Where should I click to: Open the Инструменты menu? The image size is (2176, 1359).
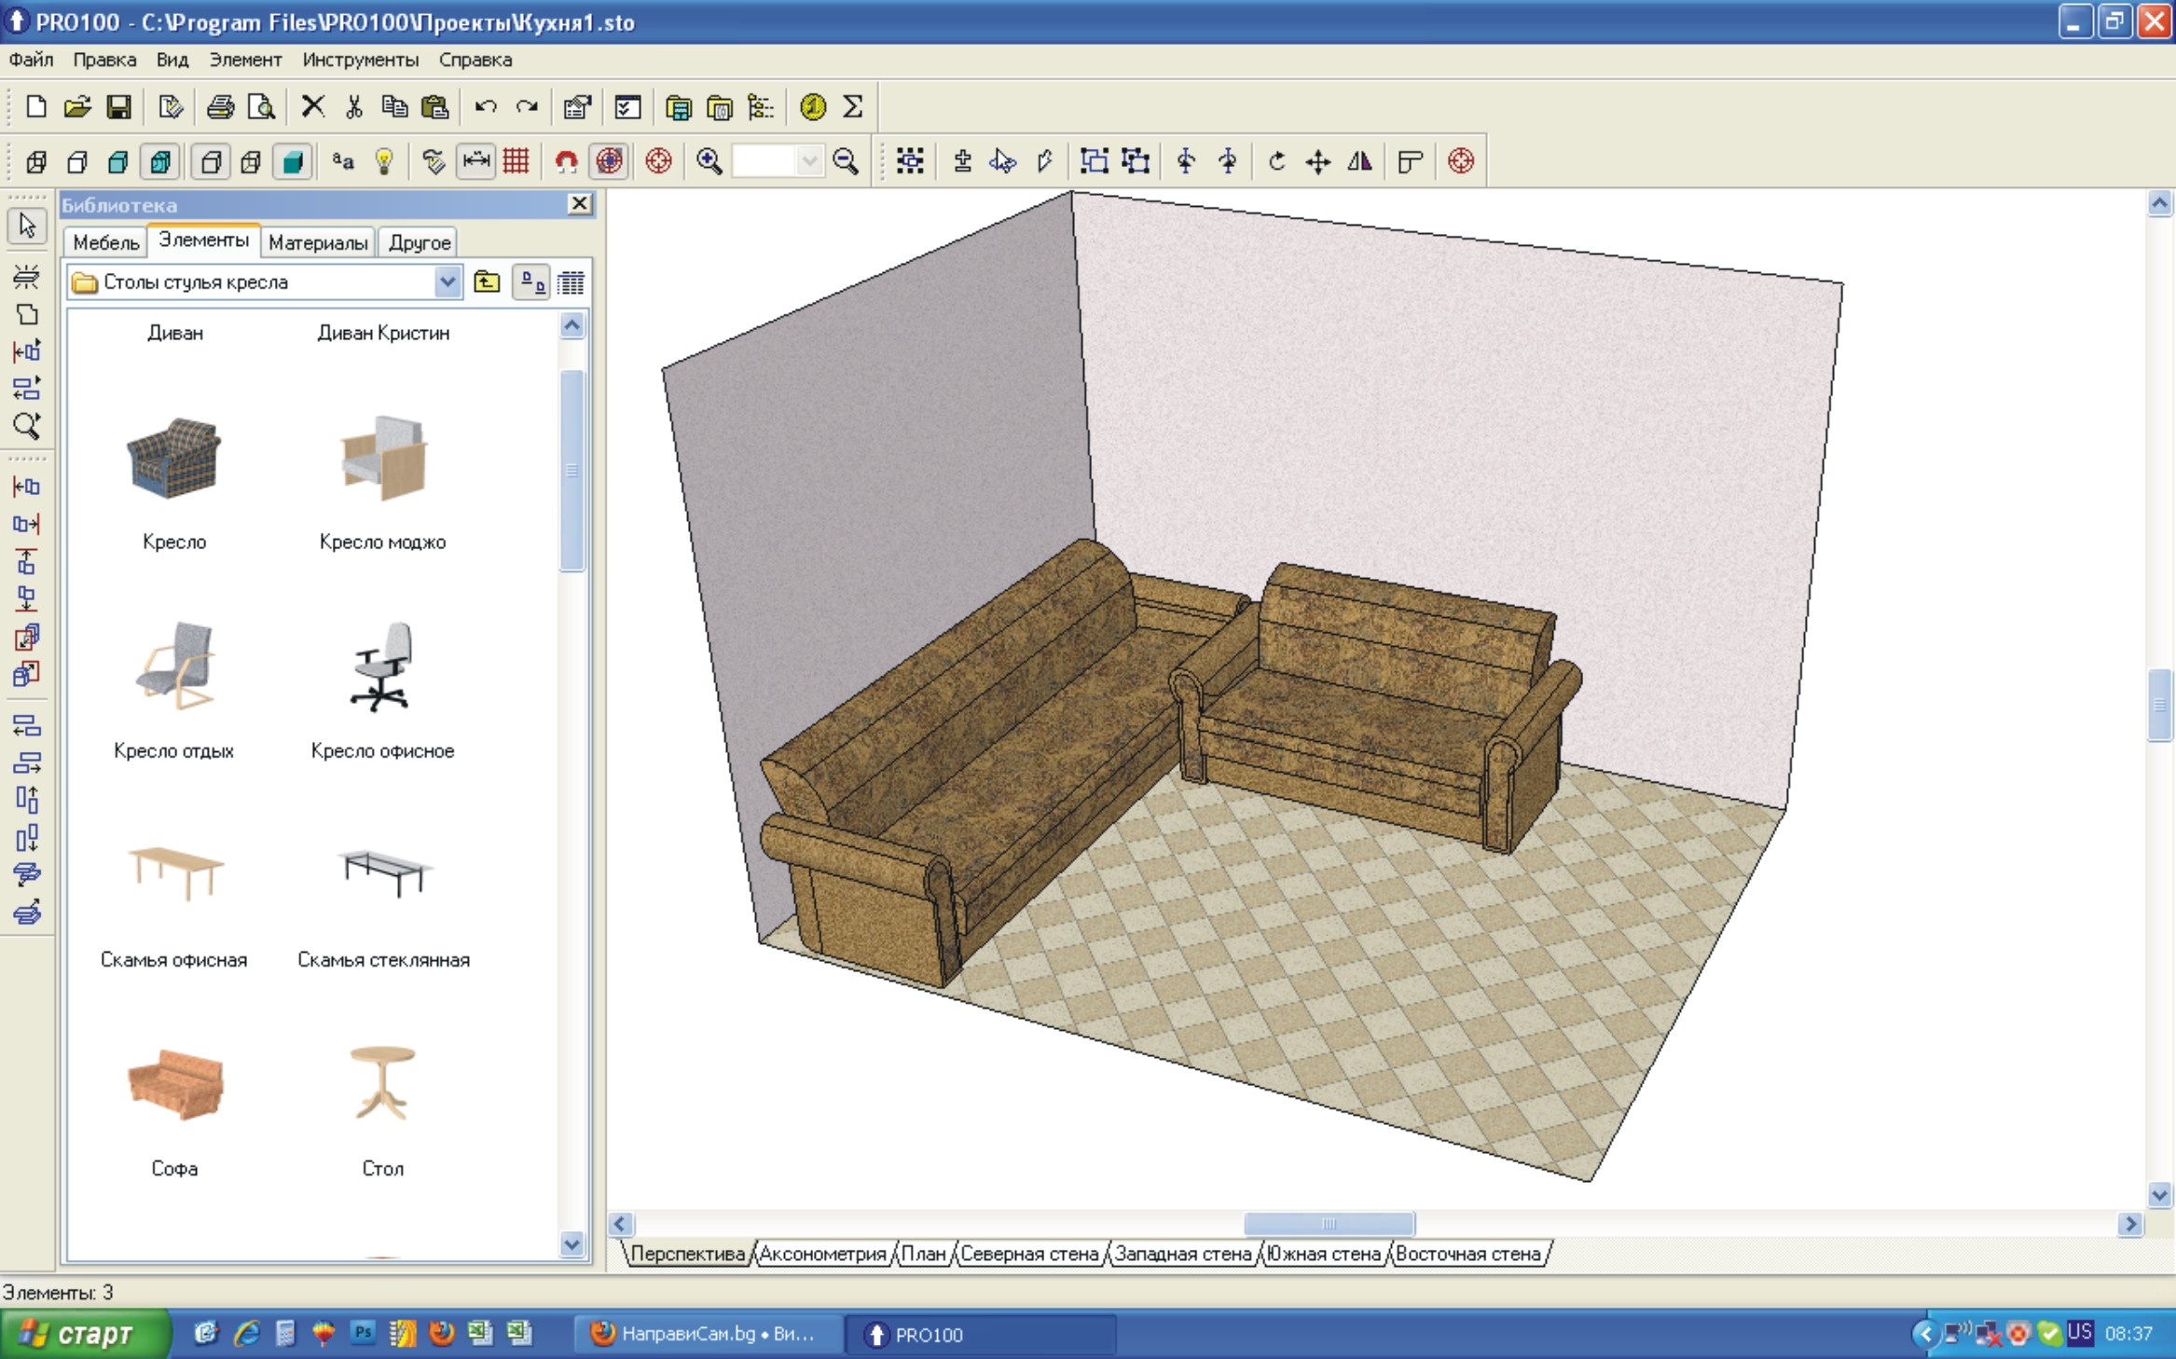[x=360, y=60]
